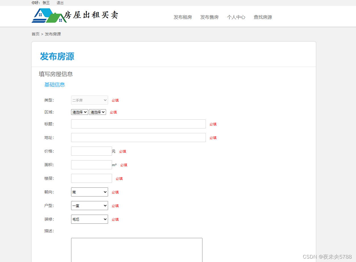Click the 类型 field label
The height and width of the screenshot is (262, 356).
49,100
